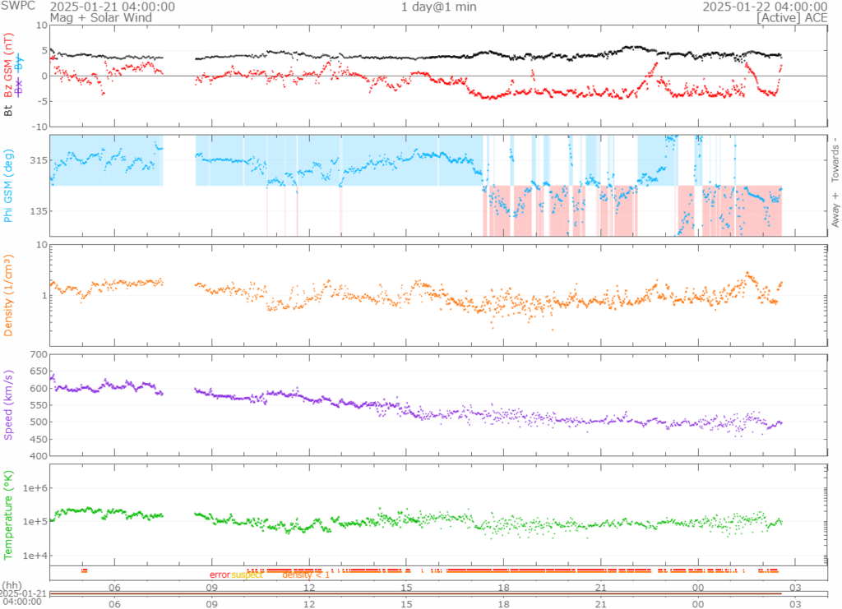Click the yellow suspect legend label
This screenshot has height=609, width=842.
(x=247, y=574)
